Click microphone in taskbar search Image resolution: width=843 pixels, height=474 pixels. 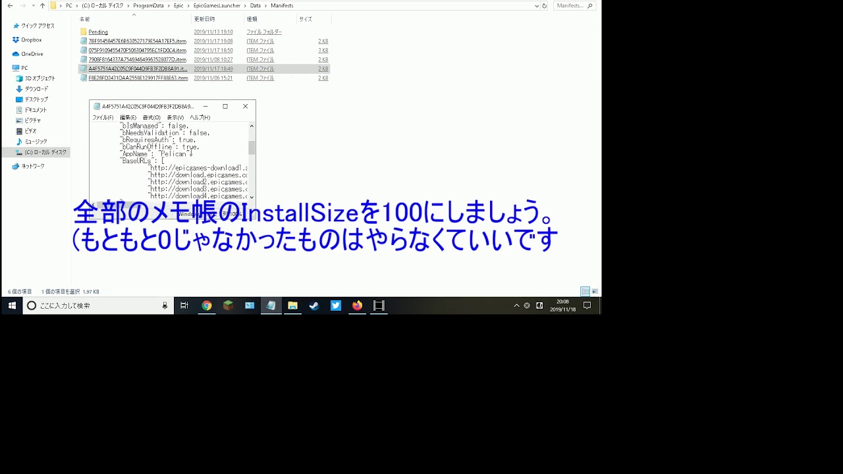165,305
